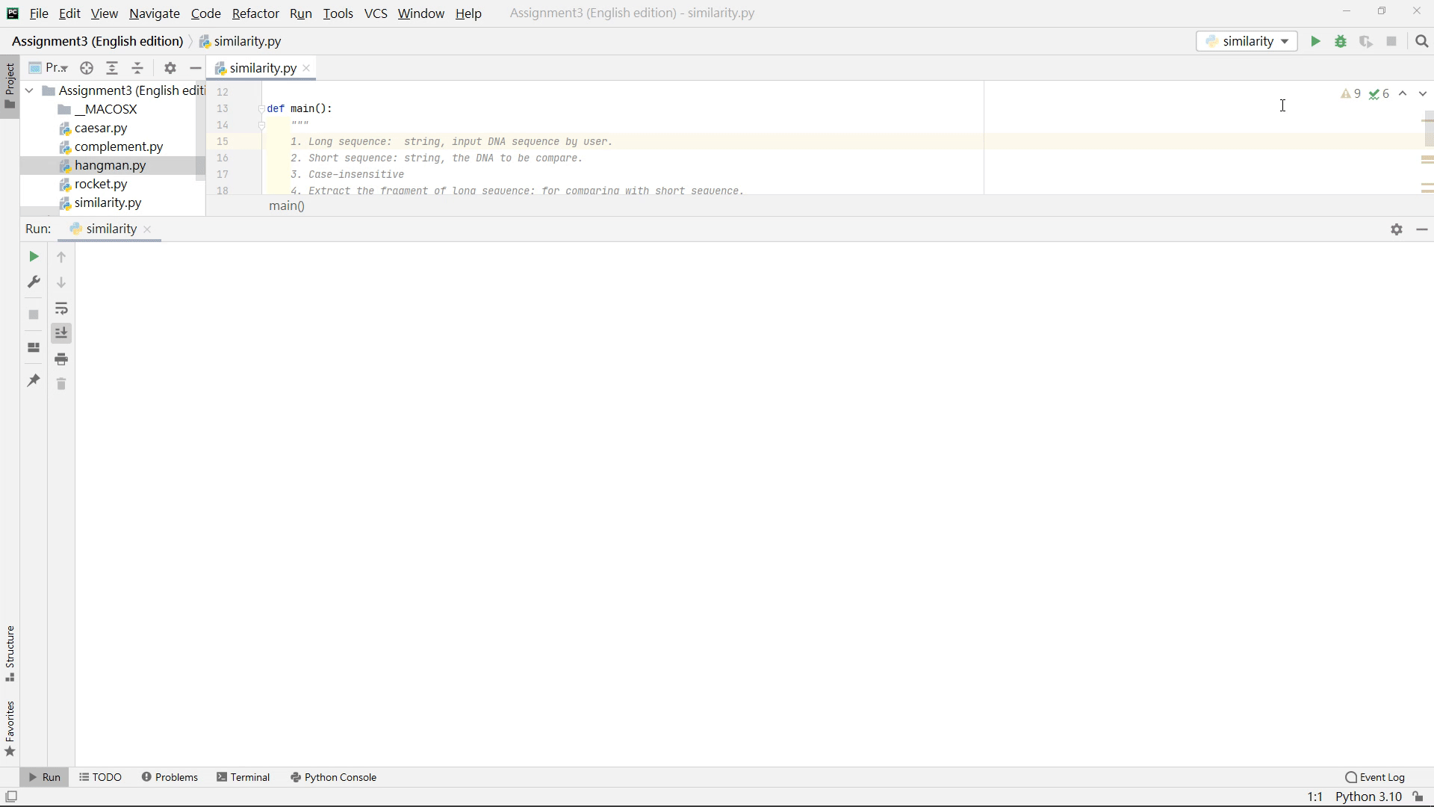1434x807 pixels.
Task: Open the Tools menu
Action: coord(338,13)
